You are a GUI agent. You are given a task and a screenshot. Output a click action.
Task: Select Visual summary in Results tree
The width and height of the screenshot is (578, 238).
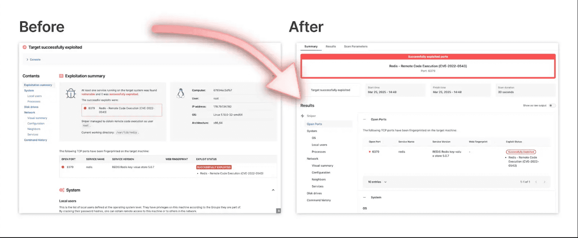[322, 166]
